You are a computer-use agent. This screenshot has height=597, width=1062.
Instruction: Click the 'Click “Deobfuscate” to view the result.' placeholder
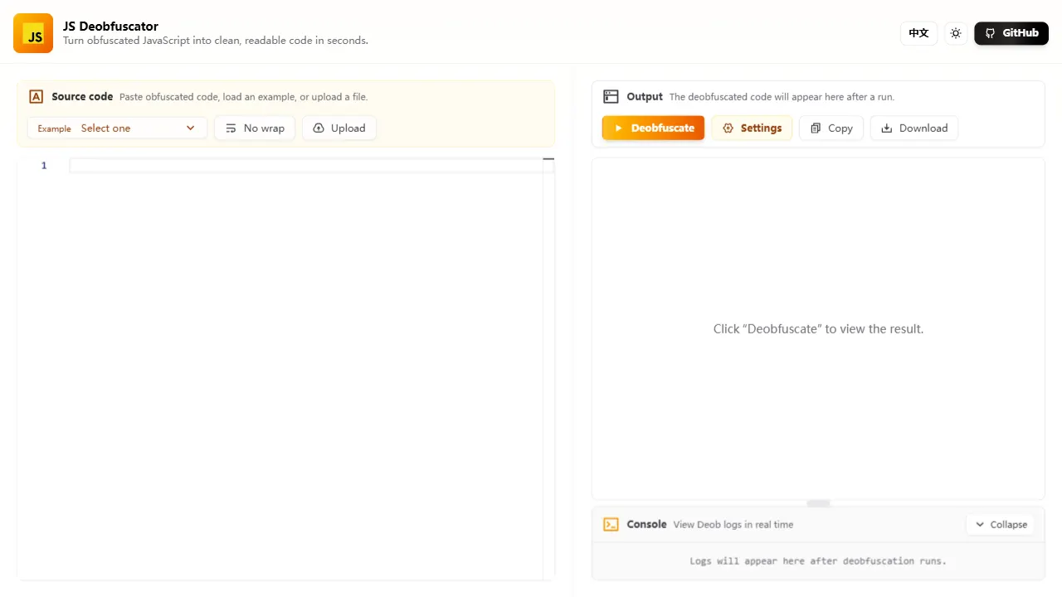818,328
